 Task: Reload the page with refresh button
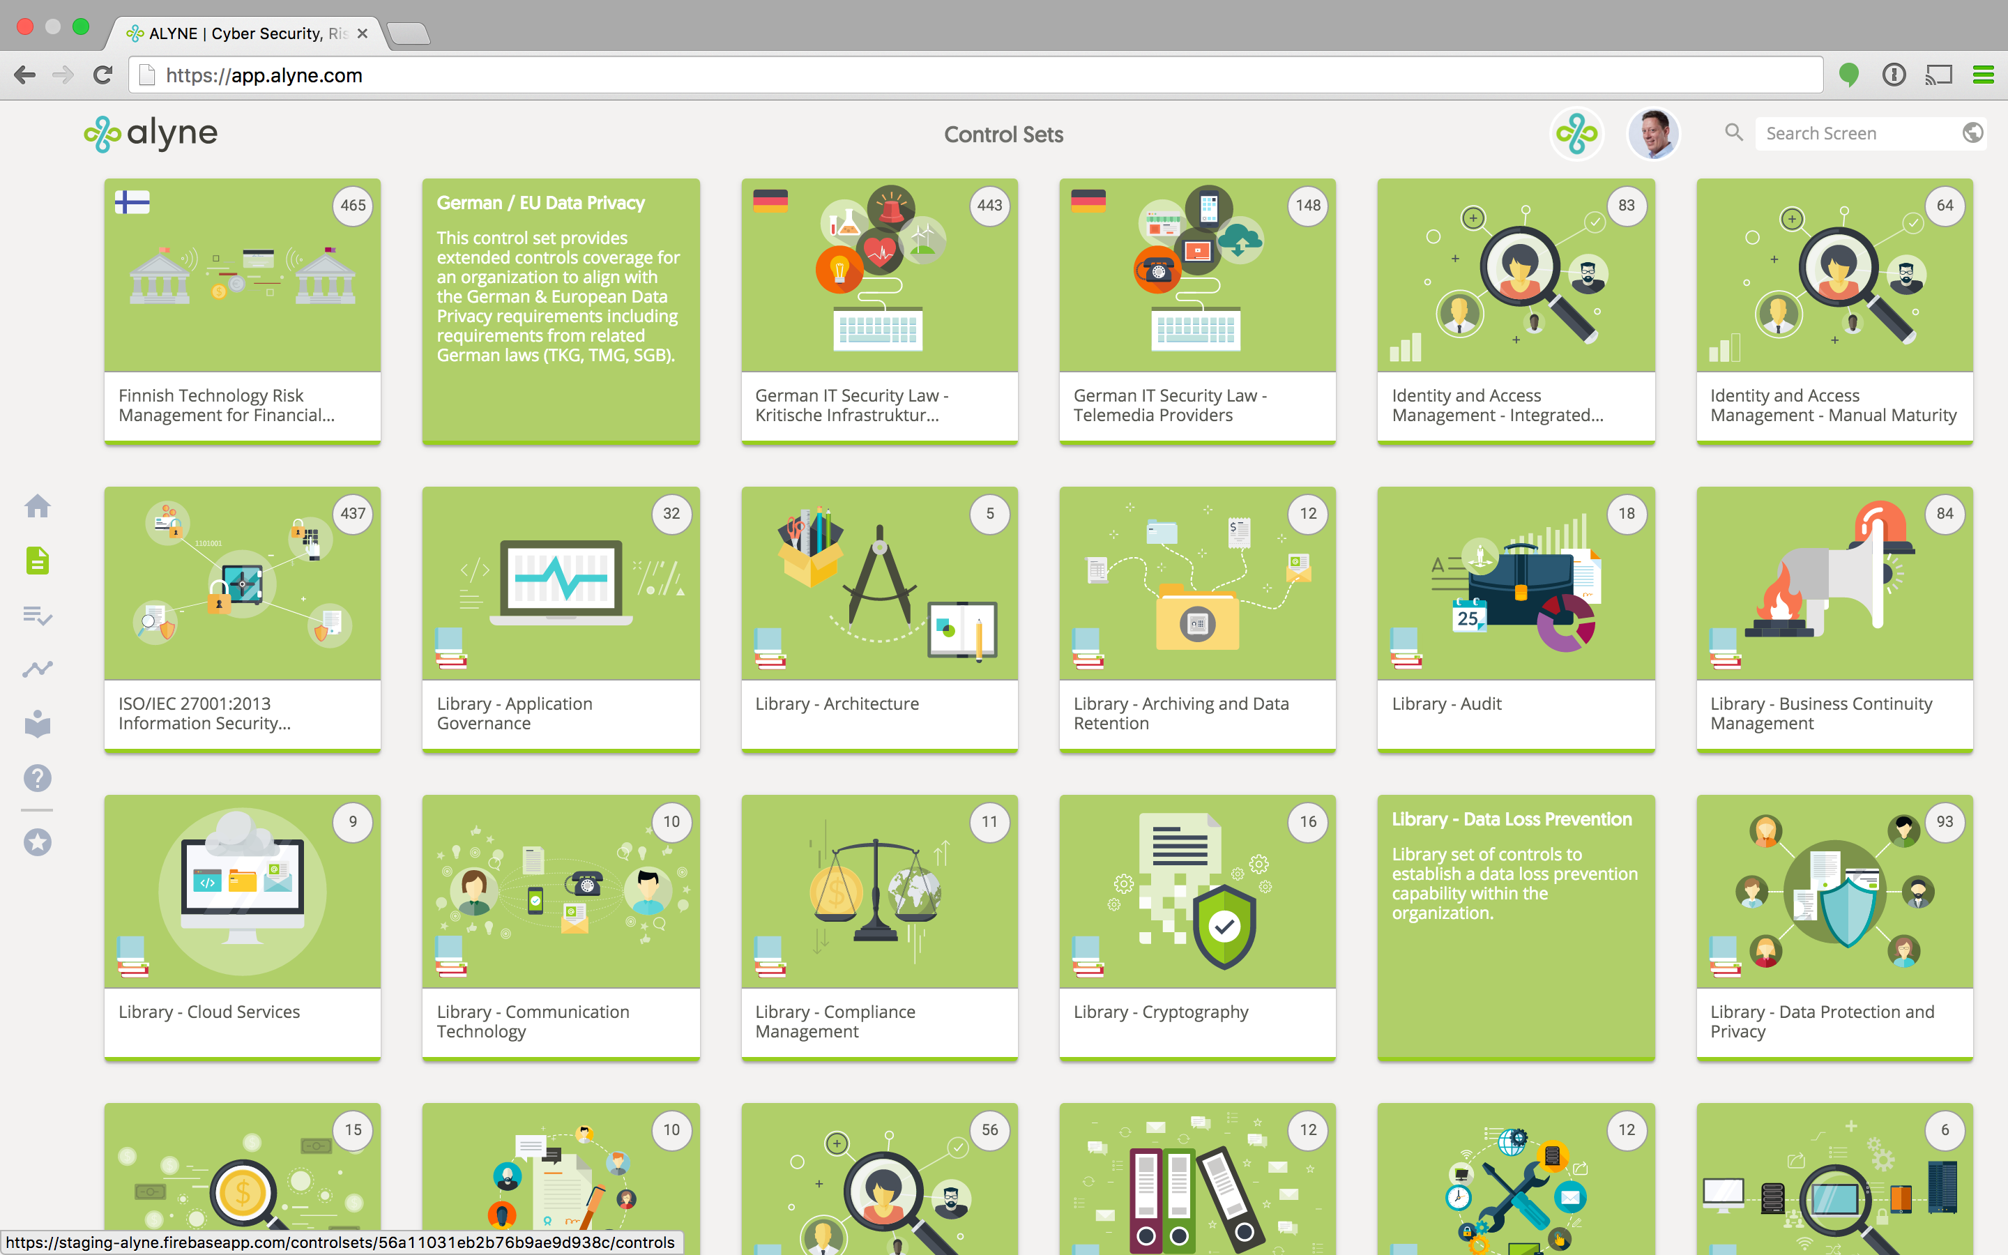[x=103, y=75]
